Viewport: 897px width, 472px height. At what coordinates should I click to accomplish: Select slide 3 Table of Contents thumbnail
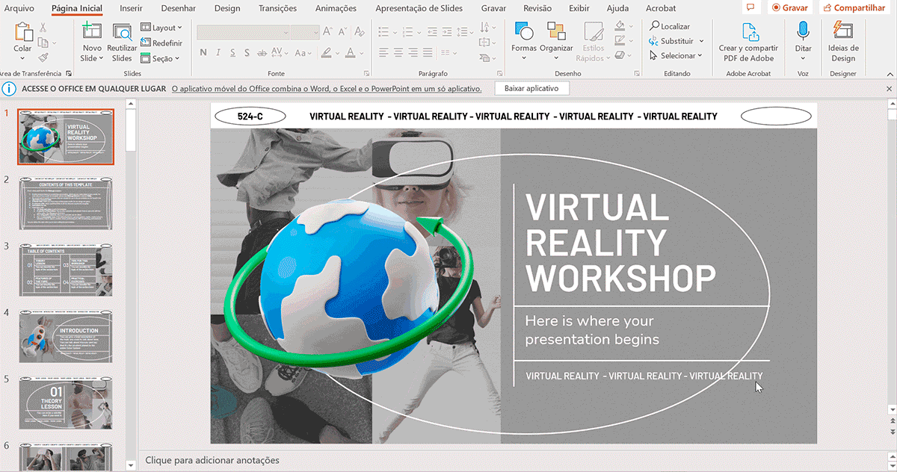66,269
